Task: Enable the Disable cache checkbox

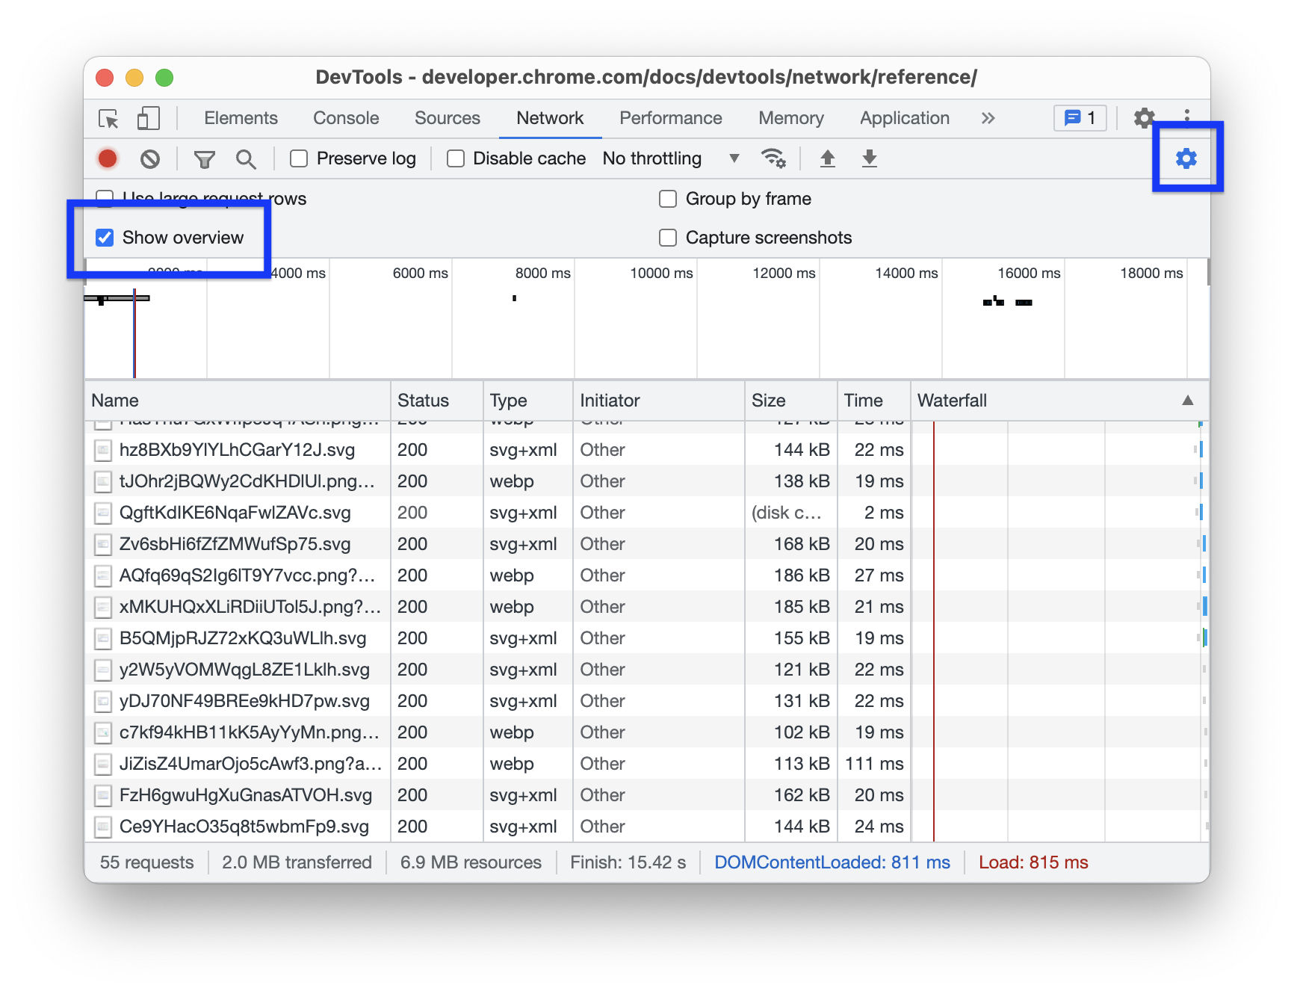Action: [x=456, y=158]
